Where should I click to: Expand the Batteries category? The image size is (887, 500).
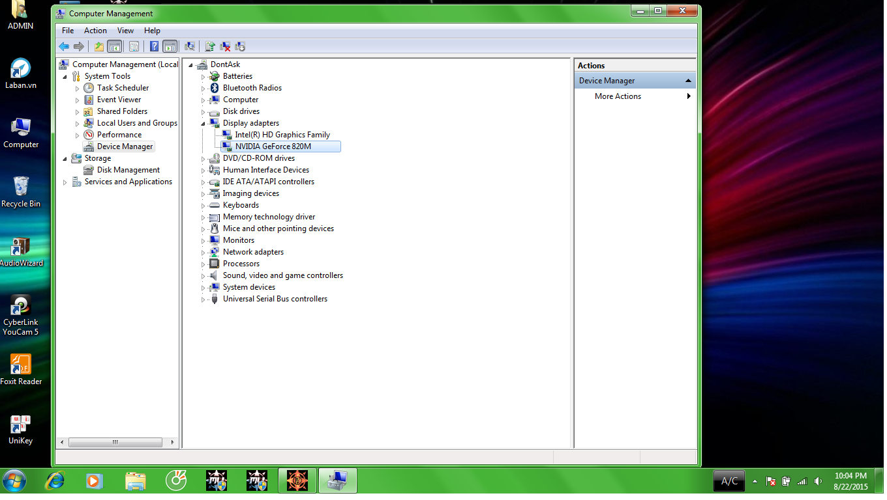pos(203,76)
